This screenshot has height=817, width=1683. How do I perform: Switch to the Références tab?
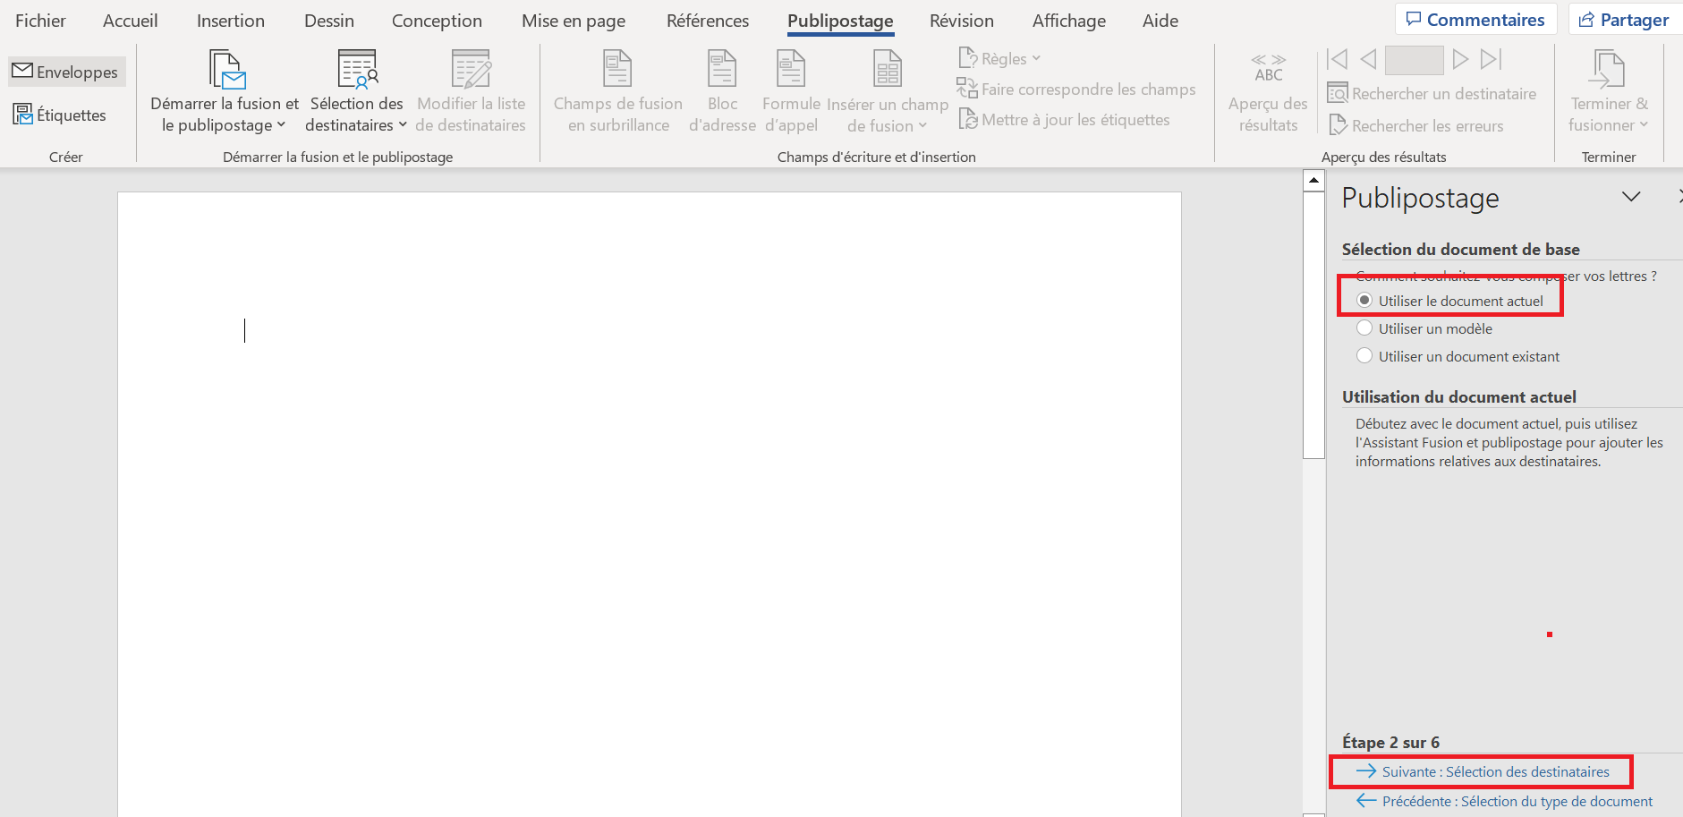click(x=707, y=21)
